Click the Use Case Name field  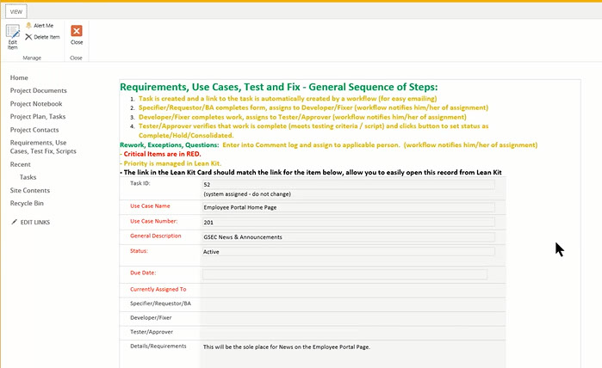click(x=347, y=207)
